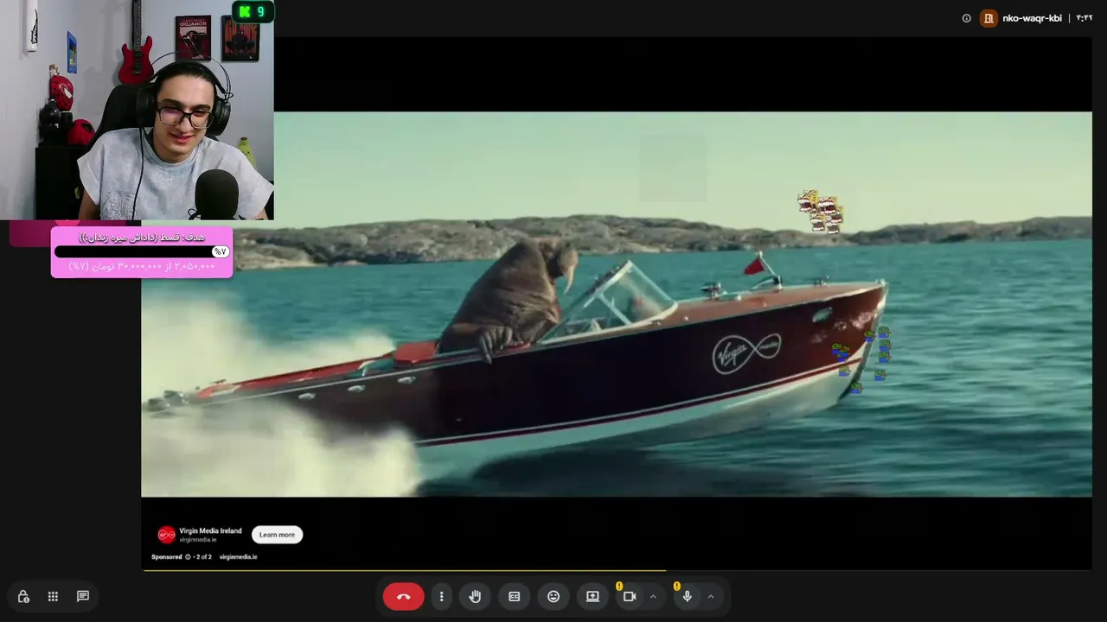Click the orange door icon beside the meeting code

tap(989, 18)
